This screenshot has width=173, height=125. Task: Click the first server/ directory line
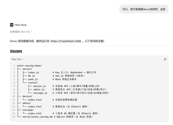coord(27,69)
